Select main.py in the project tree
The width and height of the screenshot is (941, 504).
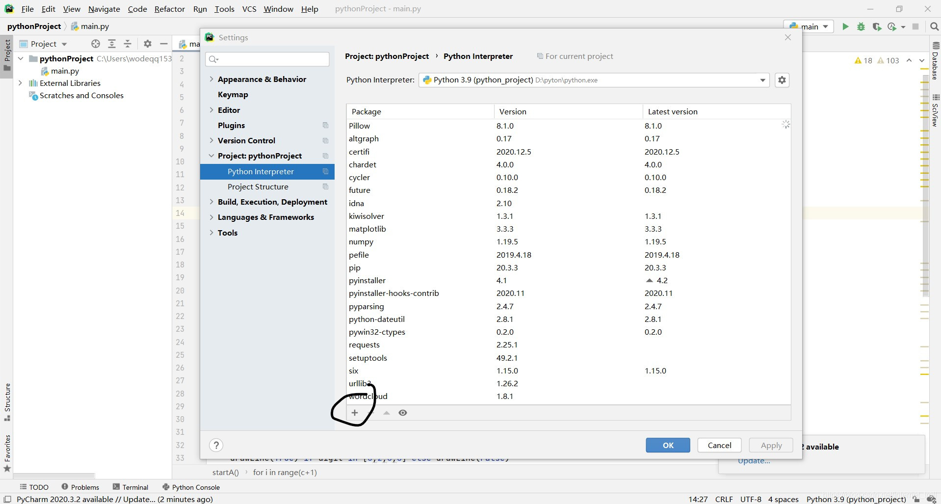(65, 71)
